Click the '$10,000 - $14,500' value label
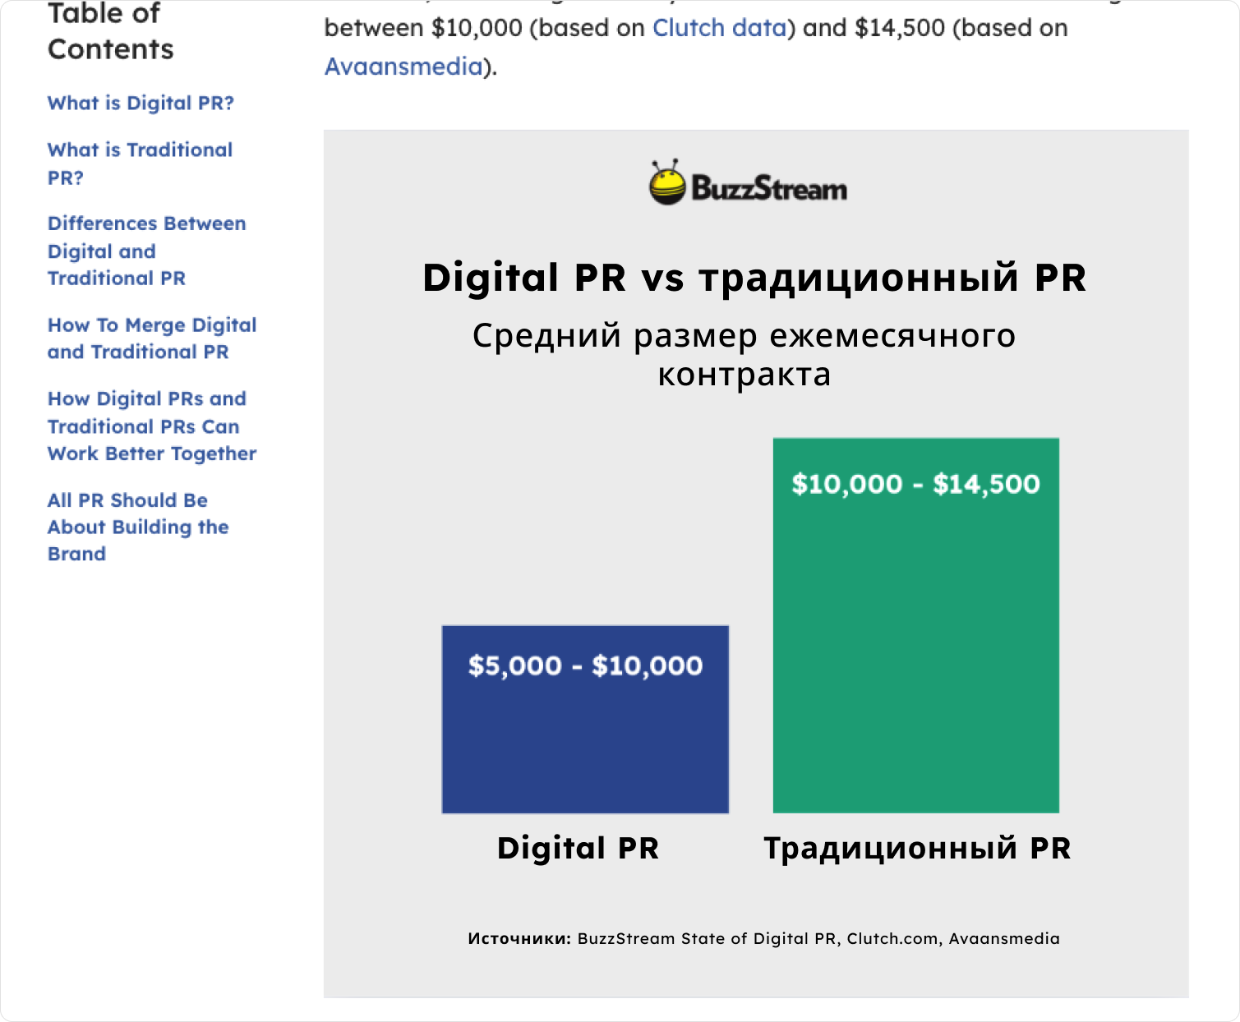Viewport: 1240px width, 1022px height. pyautogui.click(x=916, y=484)
